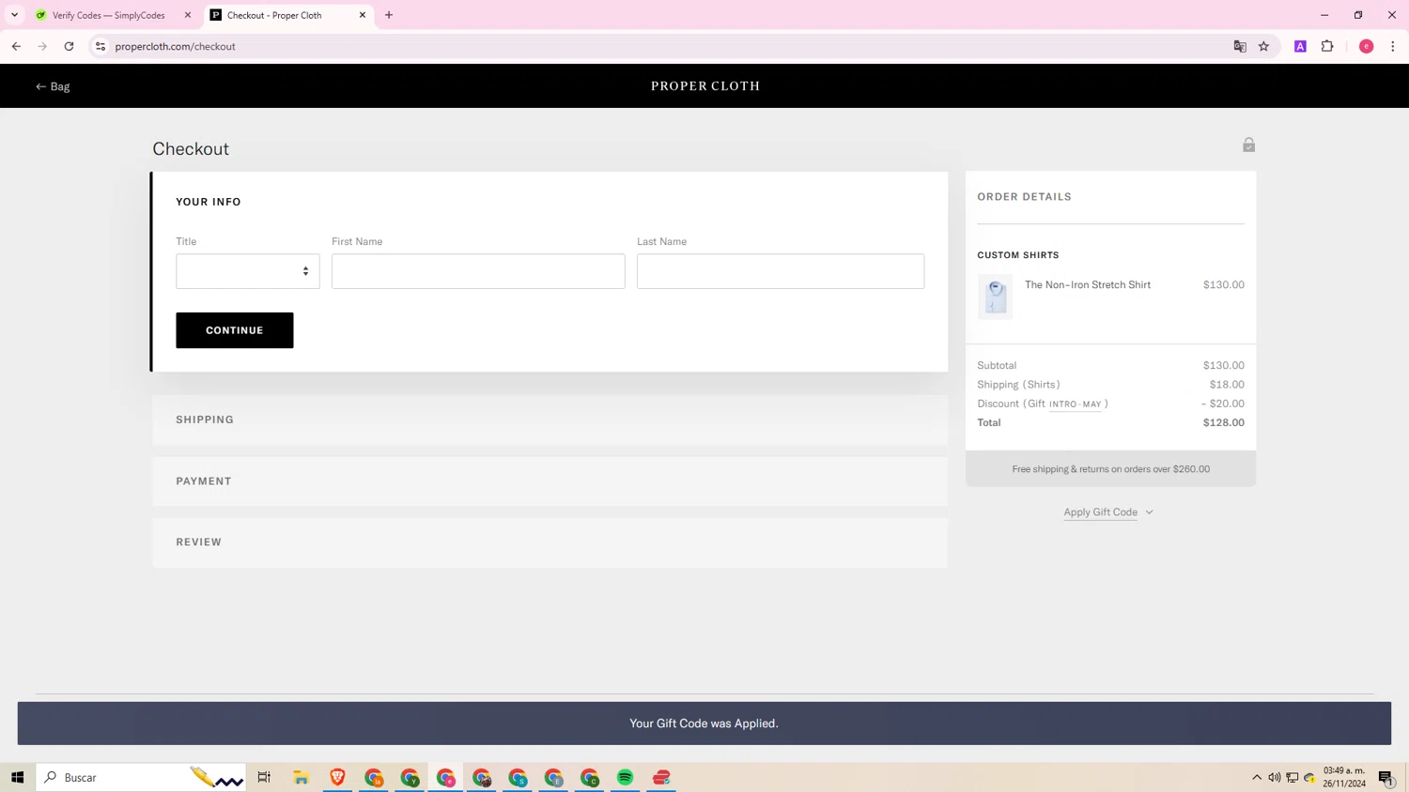Expand Apply Gift Code
The width and height of the screenshot is (1409, 792).
pos(1108,512)
